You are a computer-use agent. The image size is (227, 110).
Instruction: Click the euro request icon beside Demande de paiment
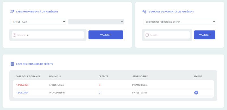(145, 12)
